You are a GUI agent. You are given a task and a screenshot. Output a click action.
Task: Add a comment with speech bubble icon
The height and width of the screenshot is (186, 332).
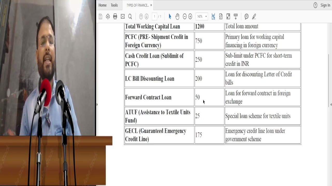[246, 17]
